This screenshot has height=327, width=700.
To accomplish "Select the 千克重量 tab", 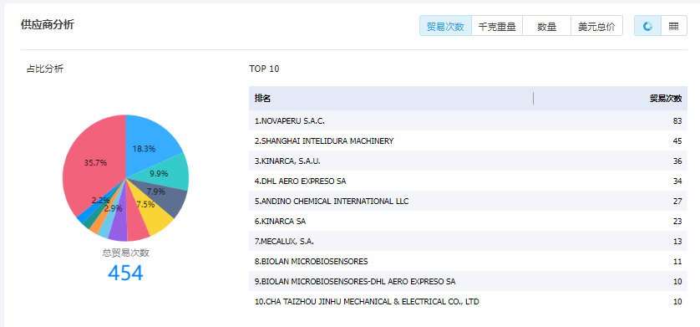I will coord(497,27).
